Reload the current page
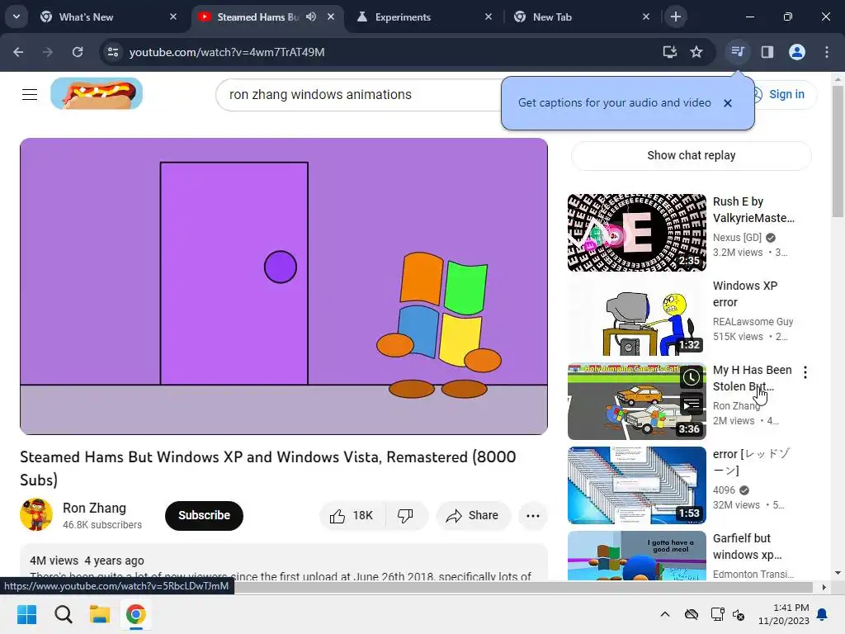 tap(78, 52)
